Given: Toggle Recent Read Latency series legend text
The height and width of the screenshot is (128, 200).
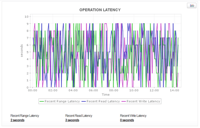Looking at the screenshot, I should click(x=103, y=101).
